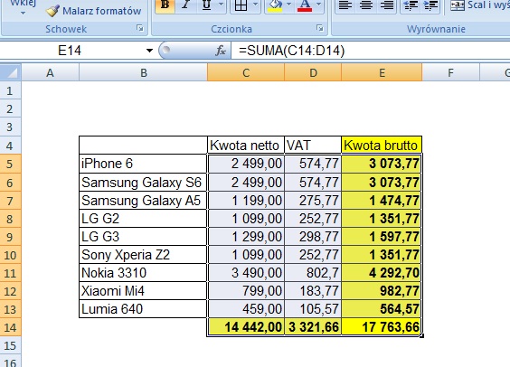Click the 'Kwota netto' header cell

pyautogui.click(x=246, y=145)
